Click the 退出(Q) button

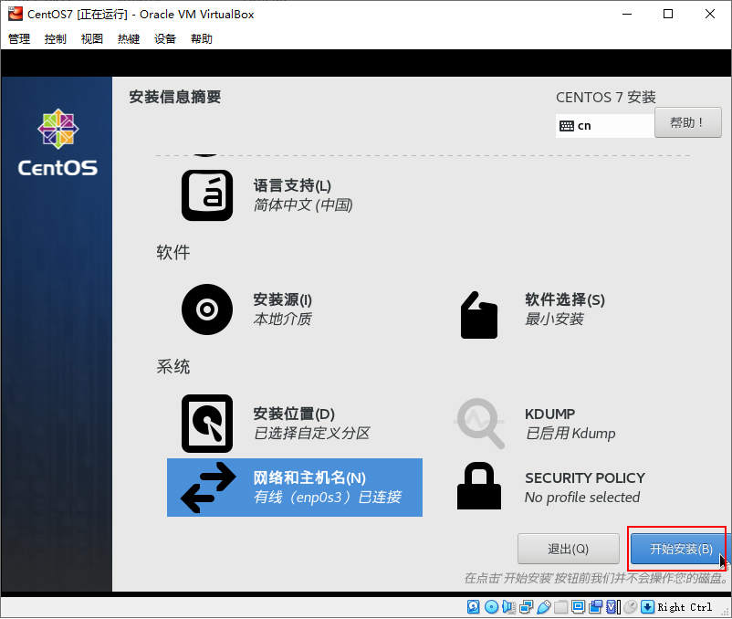[568, 549]
